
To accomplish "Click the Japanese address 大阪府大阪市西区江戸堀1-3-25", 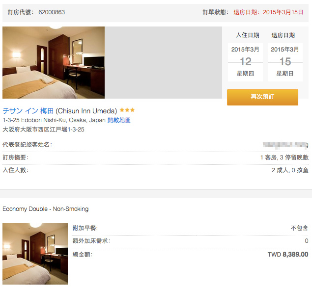I will point(43,130).
